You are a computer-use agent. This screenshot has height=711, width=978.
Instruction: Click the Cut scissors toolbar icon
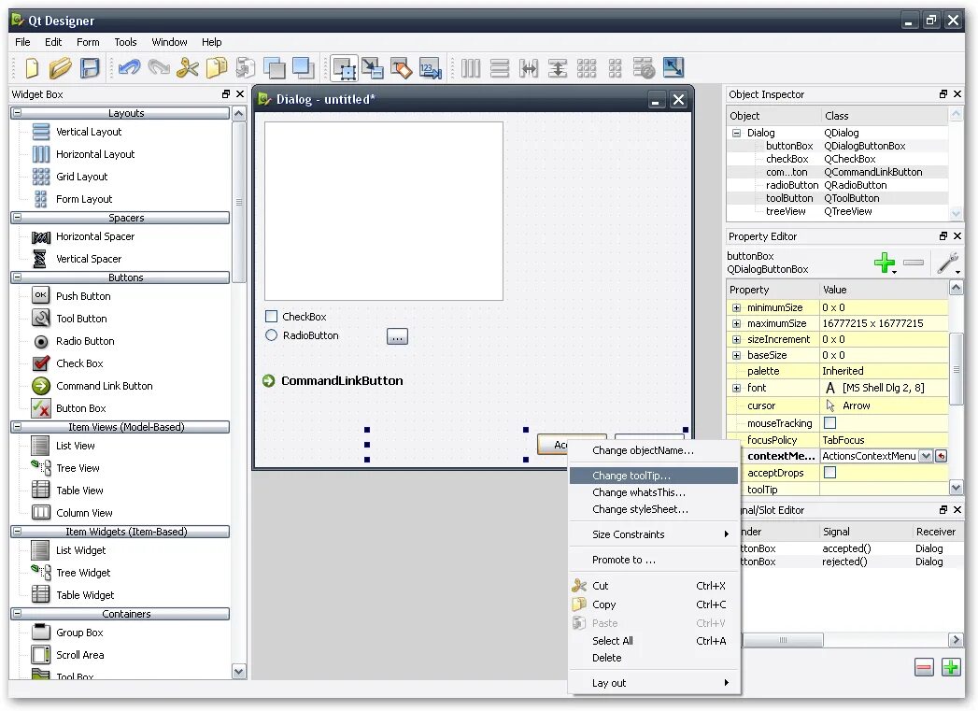point(187,67)
